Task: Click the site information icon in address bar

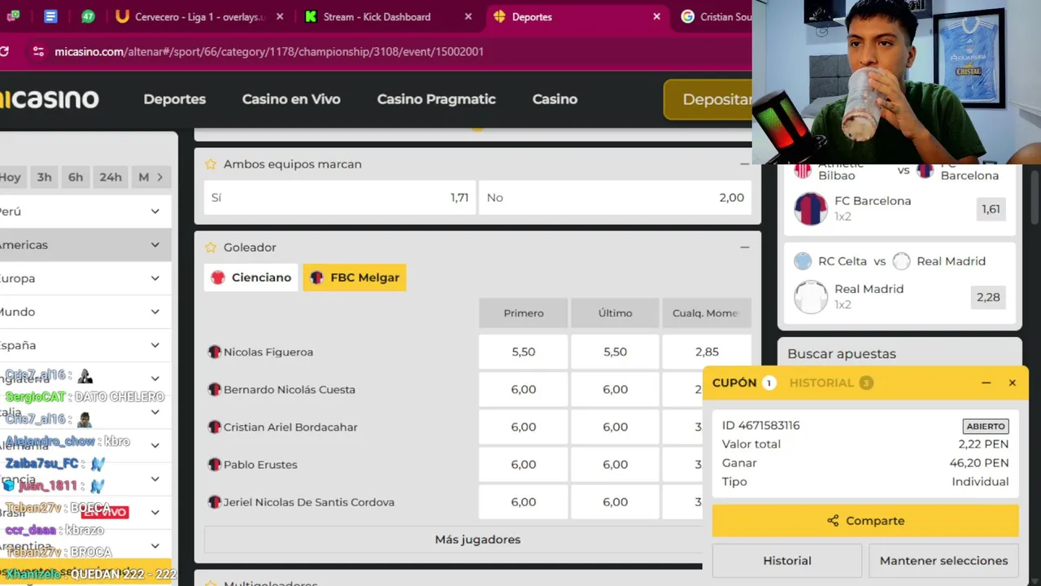Action: 38,51
